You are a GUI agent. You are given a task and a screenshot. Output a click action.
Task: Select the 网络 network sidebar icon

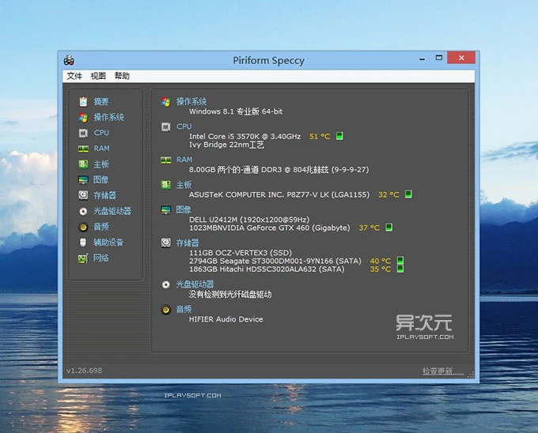point(83,258)
